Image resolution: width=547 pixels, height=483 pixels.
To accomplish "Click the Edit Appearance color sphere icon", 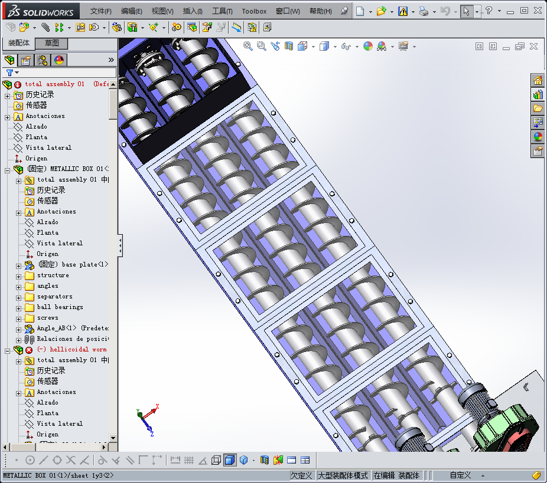I will (x=368, y=46).
